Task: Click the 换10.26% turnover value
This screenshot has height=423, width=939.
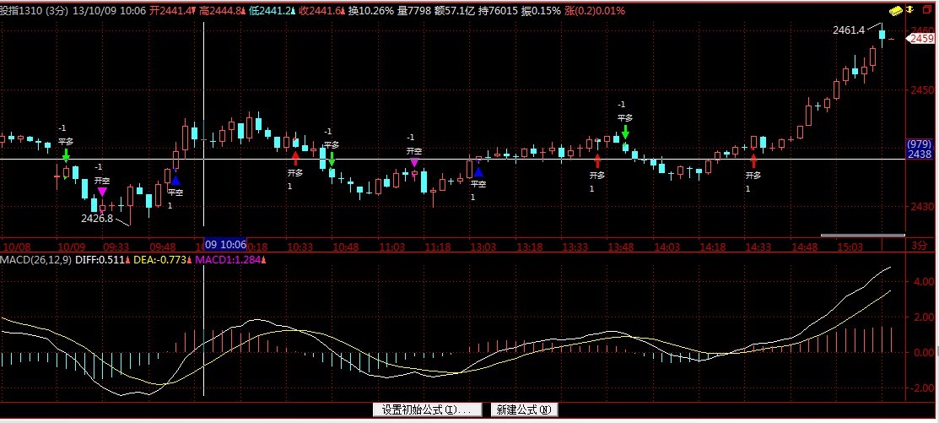Action: tap(370, 11)
